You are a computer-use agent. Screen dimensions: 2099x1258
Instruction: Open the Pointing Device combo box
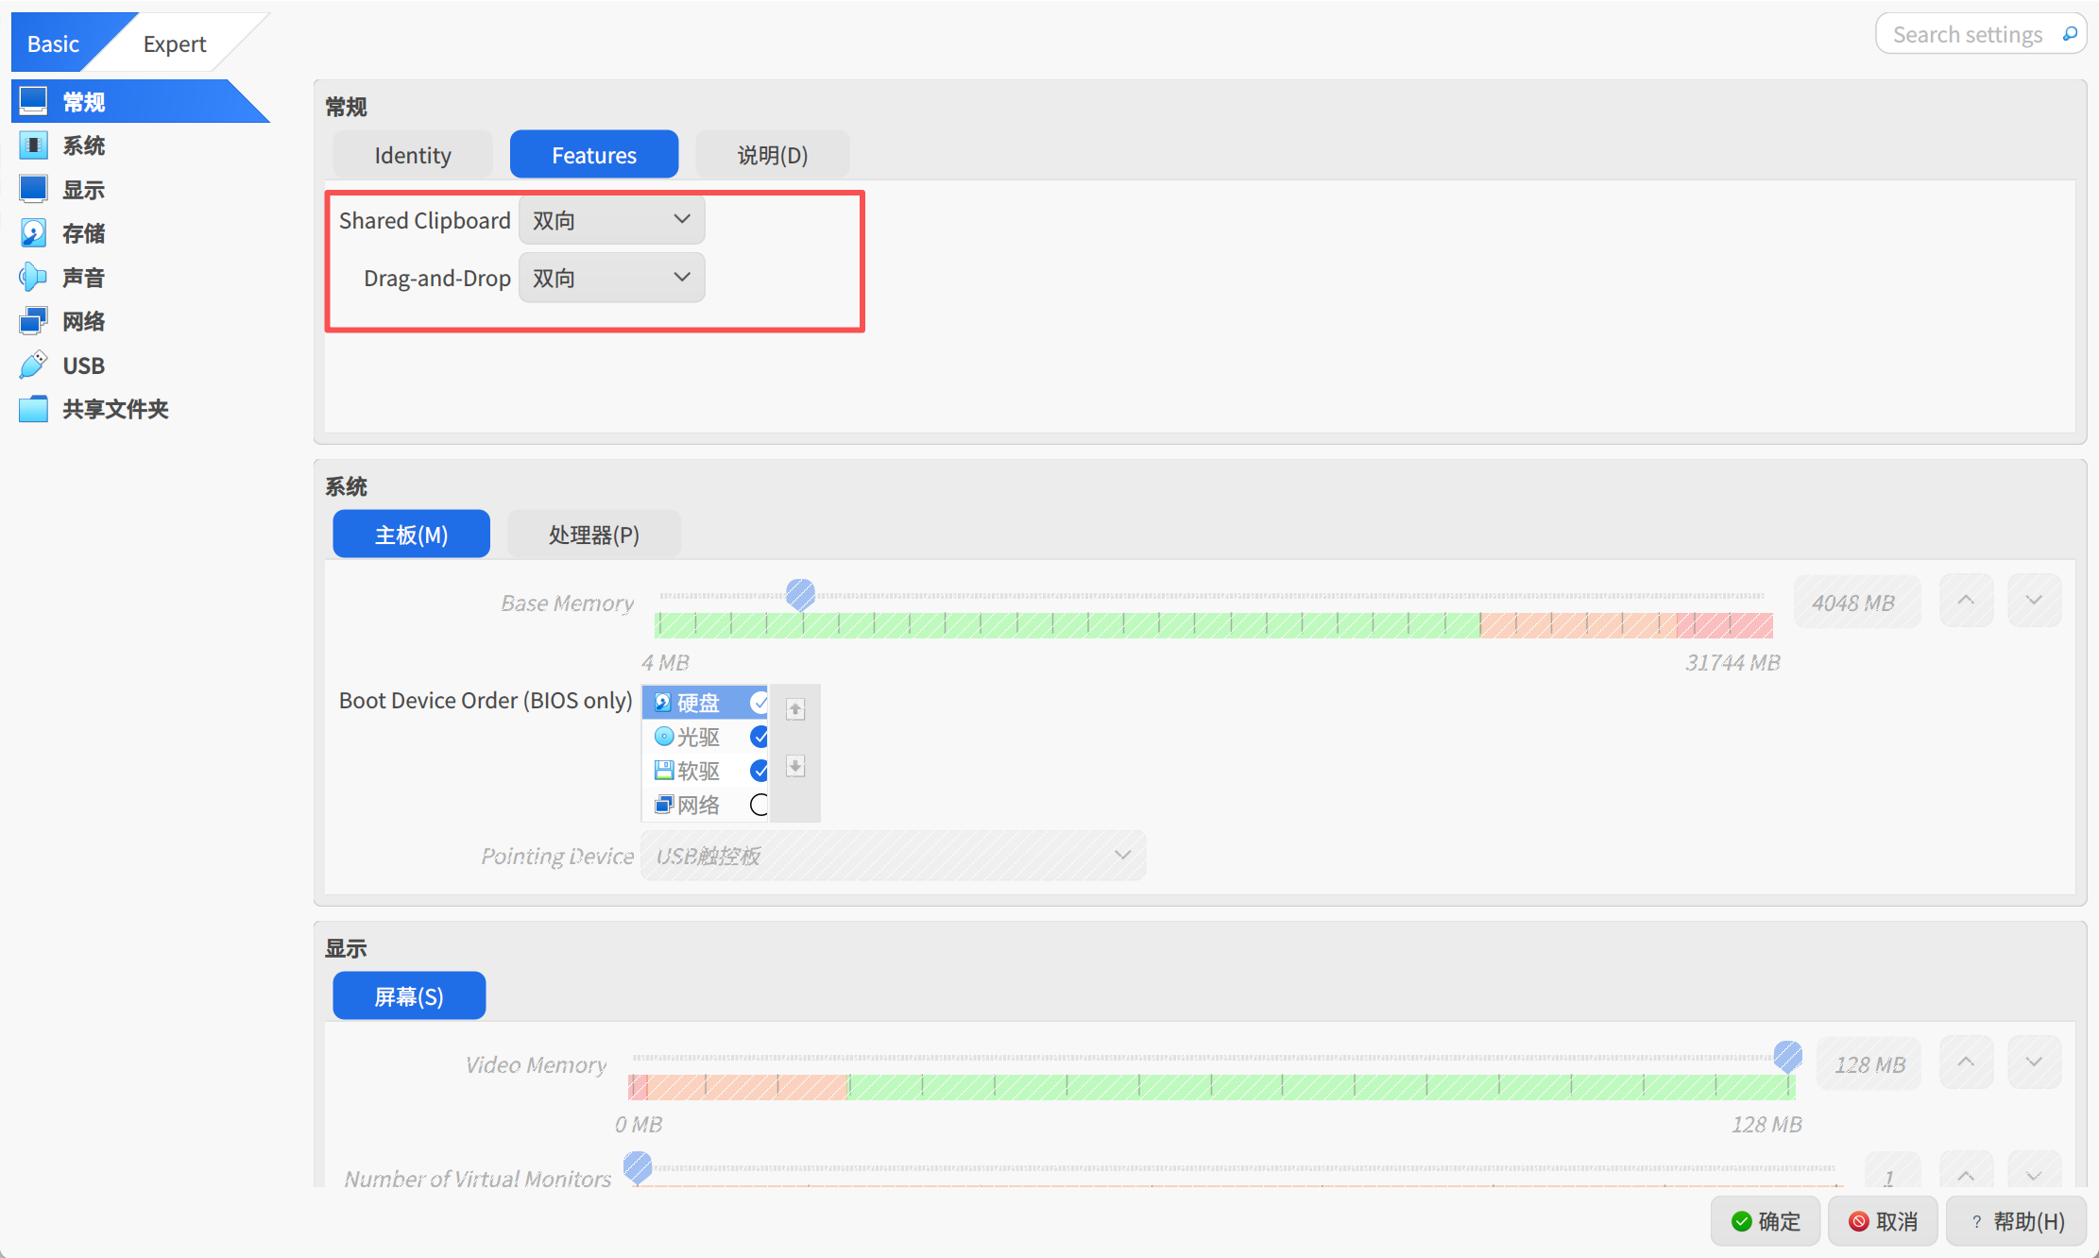[x=893, y=856]
